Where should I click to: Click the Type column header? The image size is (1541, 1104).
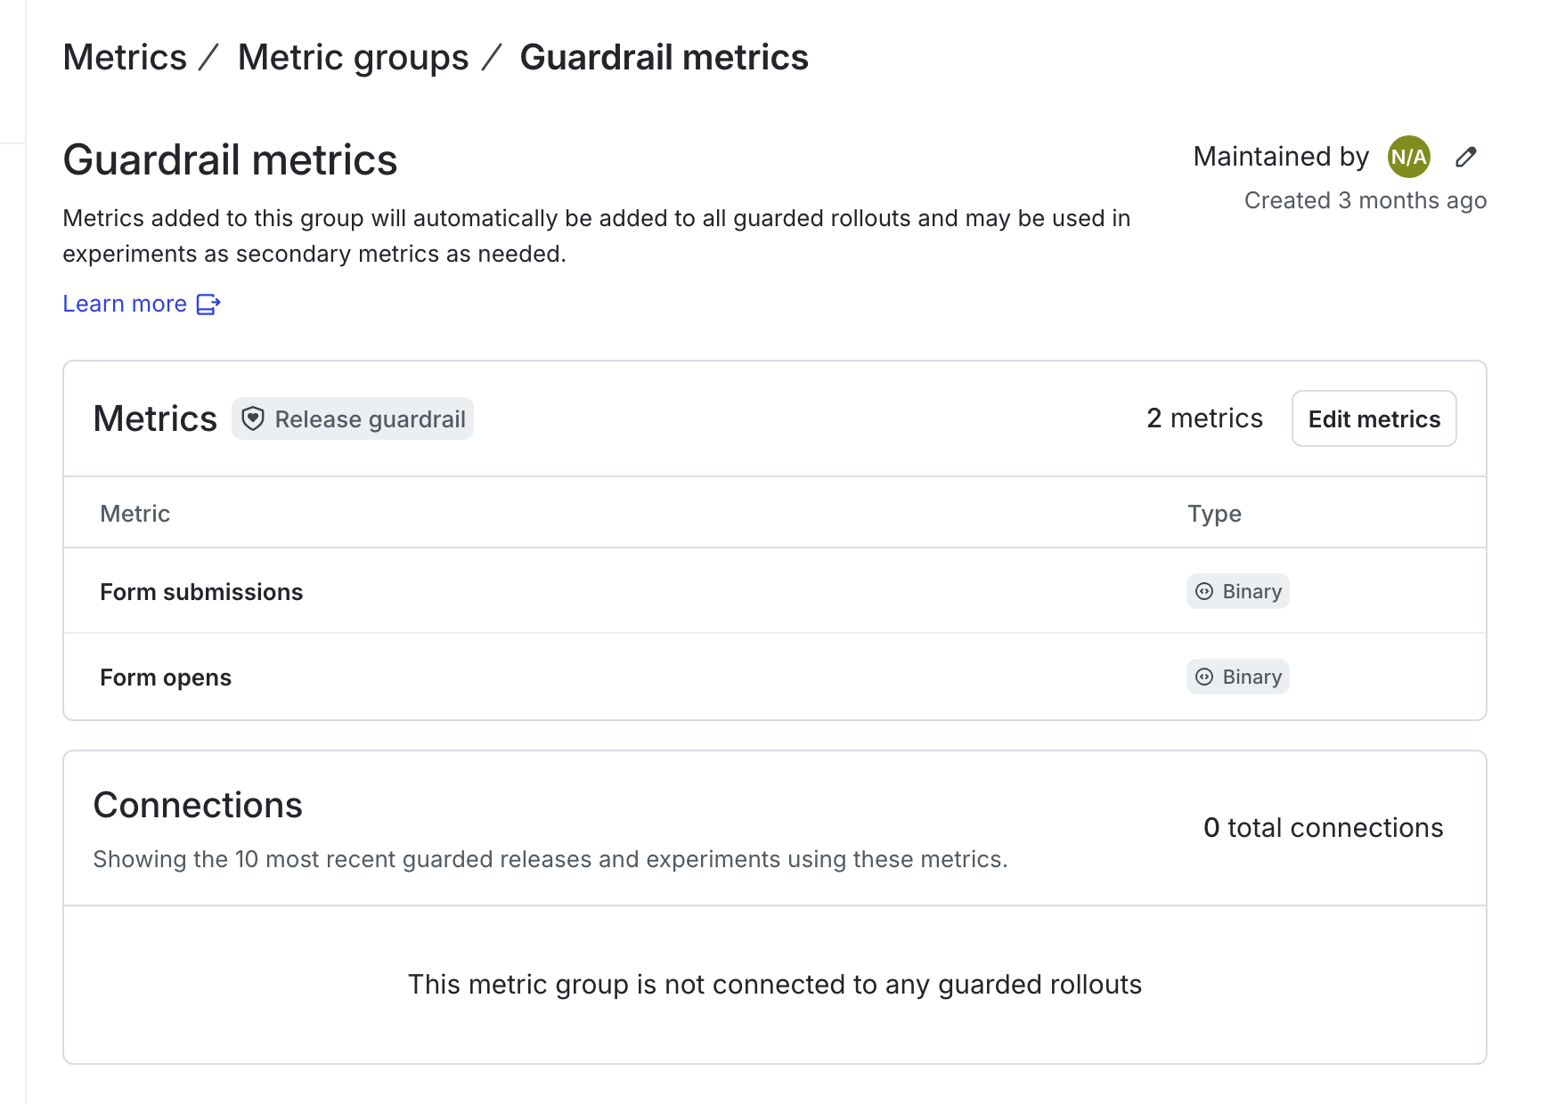pyautogui.click(x=1213, y=513)
